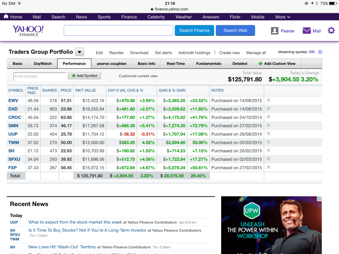This screenshot has width=339, height=254.
Task: Click the Customize current view link
Action: (x=138, y=76)
